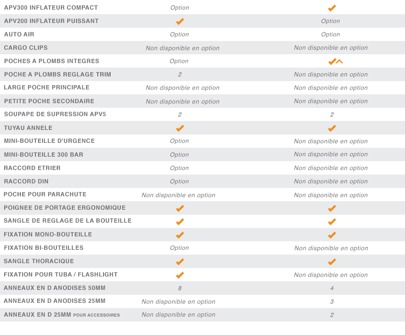Click the small orange caret beside the Poches a Plombs Integres checkmark
Screen dimensions: 405x335
339,62
